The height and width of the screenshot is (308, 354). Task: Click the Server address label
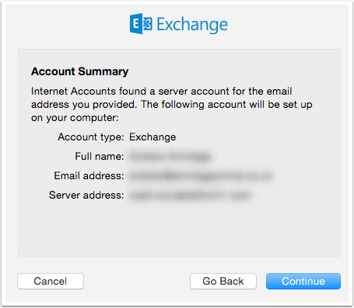pos(86,196)
